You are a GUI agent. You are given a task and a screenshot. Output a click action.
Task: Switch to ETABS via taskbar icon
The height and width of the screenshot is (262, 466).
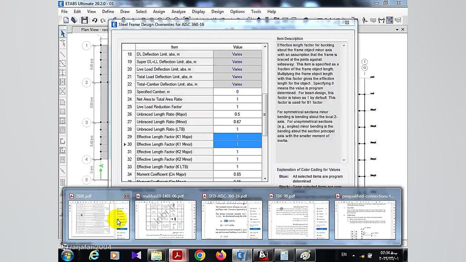click(x=241, y=256)
